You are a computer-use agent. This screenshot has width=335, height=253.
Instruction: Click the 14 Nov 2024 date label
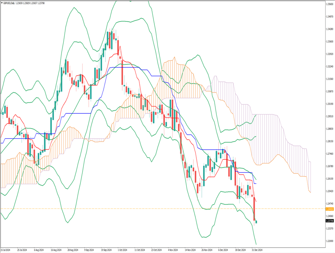point(189,250)
